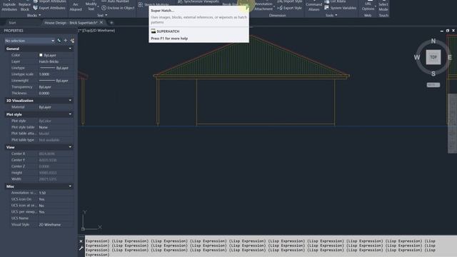The height and width of the screenshot is (257, 457).
Task: Expand the Blocks panel dropdown
Action: pyautogui.click(x=34, y=15)
